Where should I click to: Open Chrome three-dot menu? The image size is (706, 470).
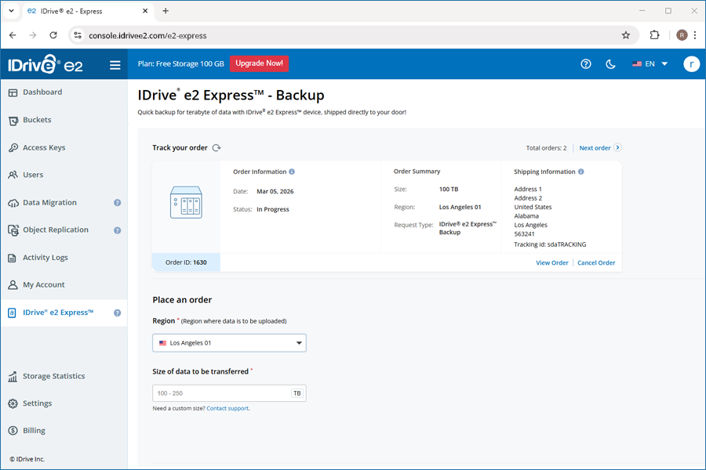point(695,35)
